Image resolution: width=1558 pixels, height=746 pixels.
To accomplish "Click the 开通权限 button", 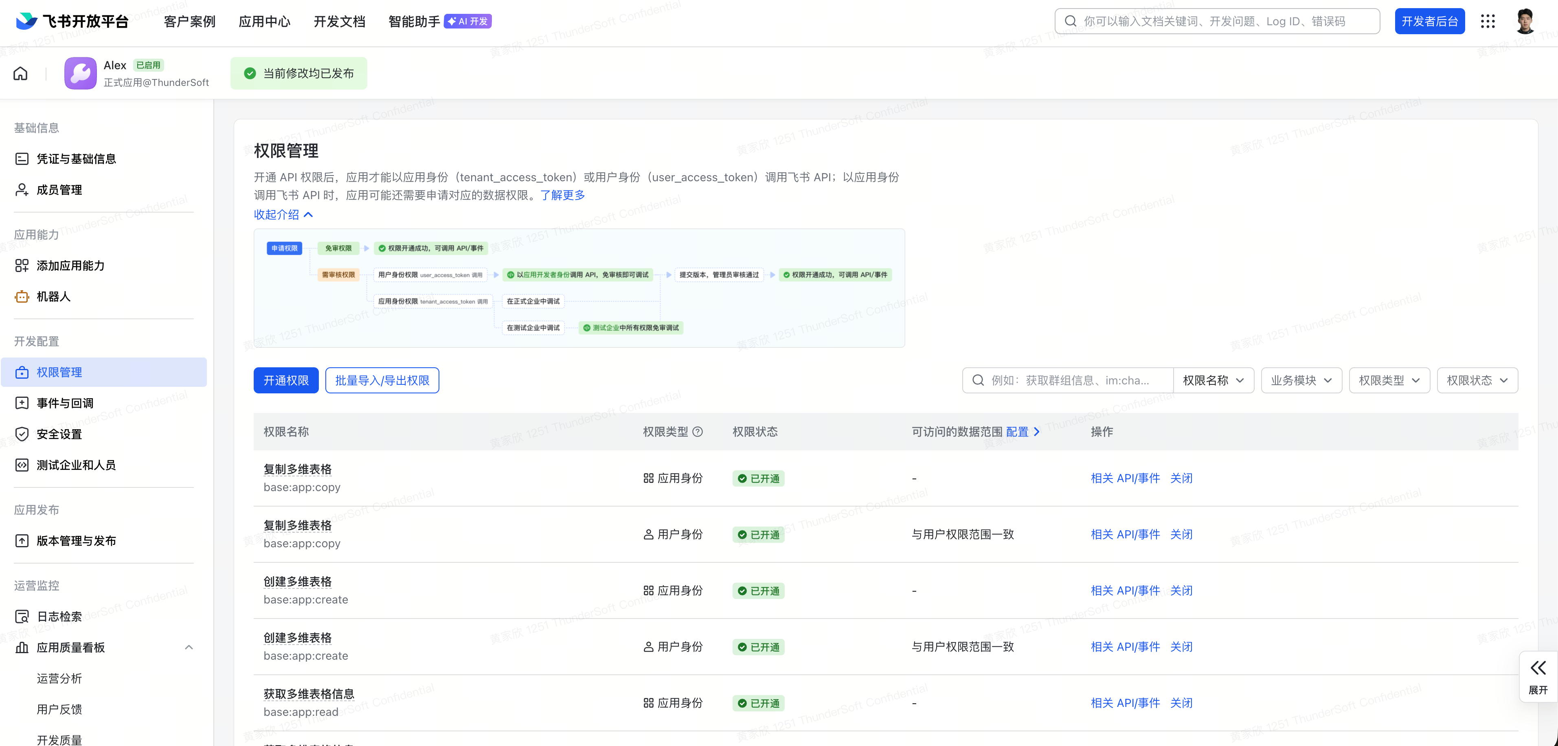I will click(x=286, y=380).
